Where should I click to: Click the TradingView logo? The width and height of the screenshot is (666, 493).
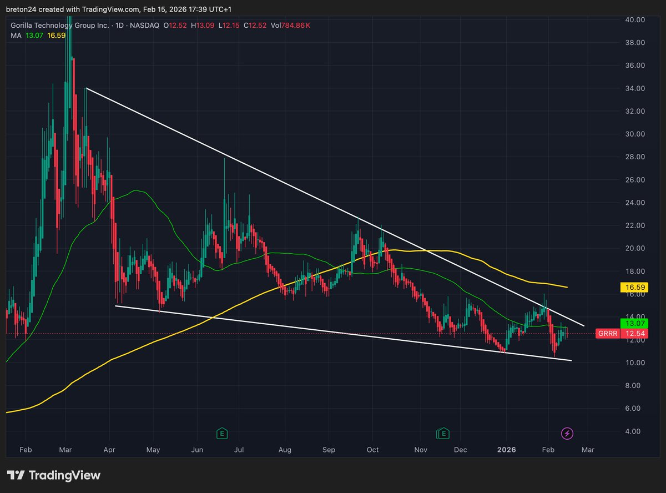[54, 475]
